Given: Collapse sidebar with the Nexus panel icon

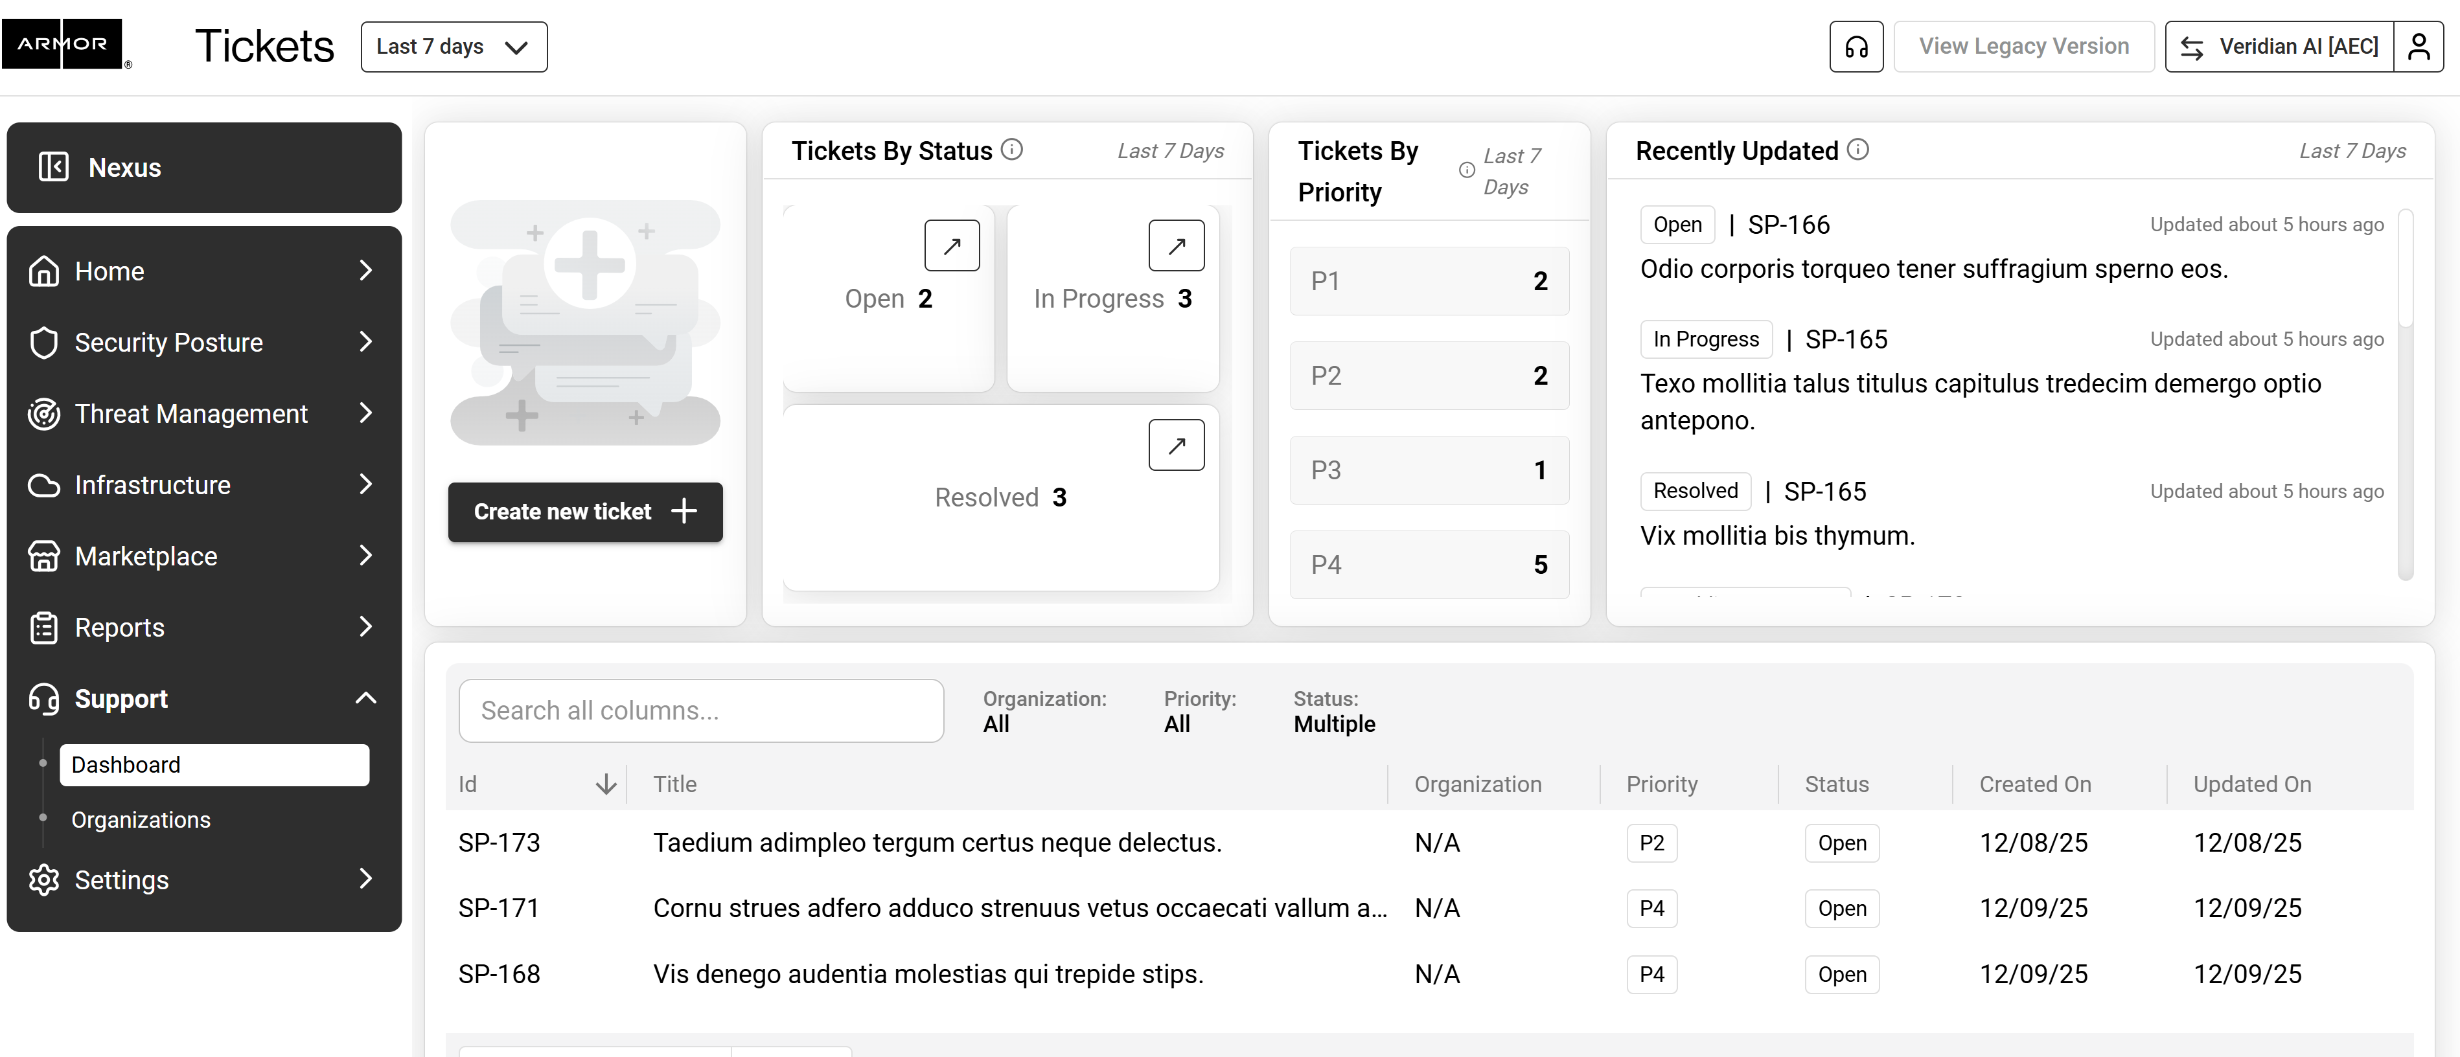Looking at the screenshot, I should coord(54,167).
